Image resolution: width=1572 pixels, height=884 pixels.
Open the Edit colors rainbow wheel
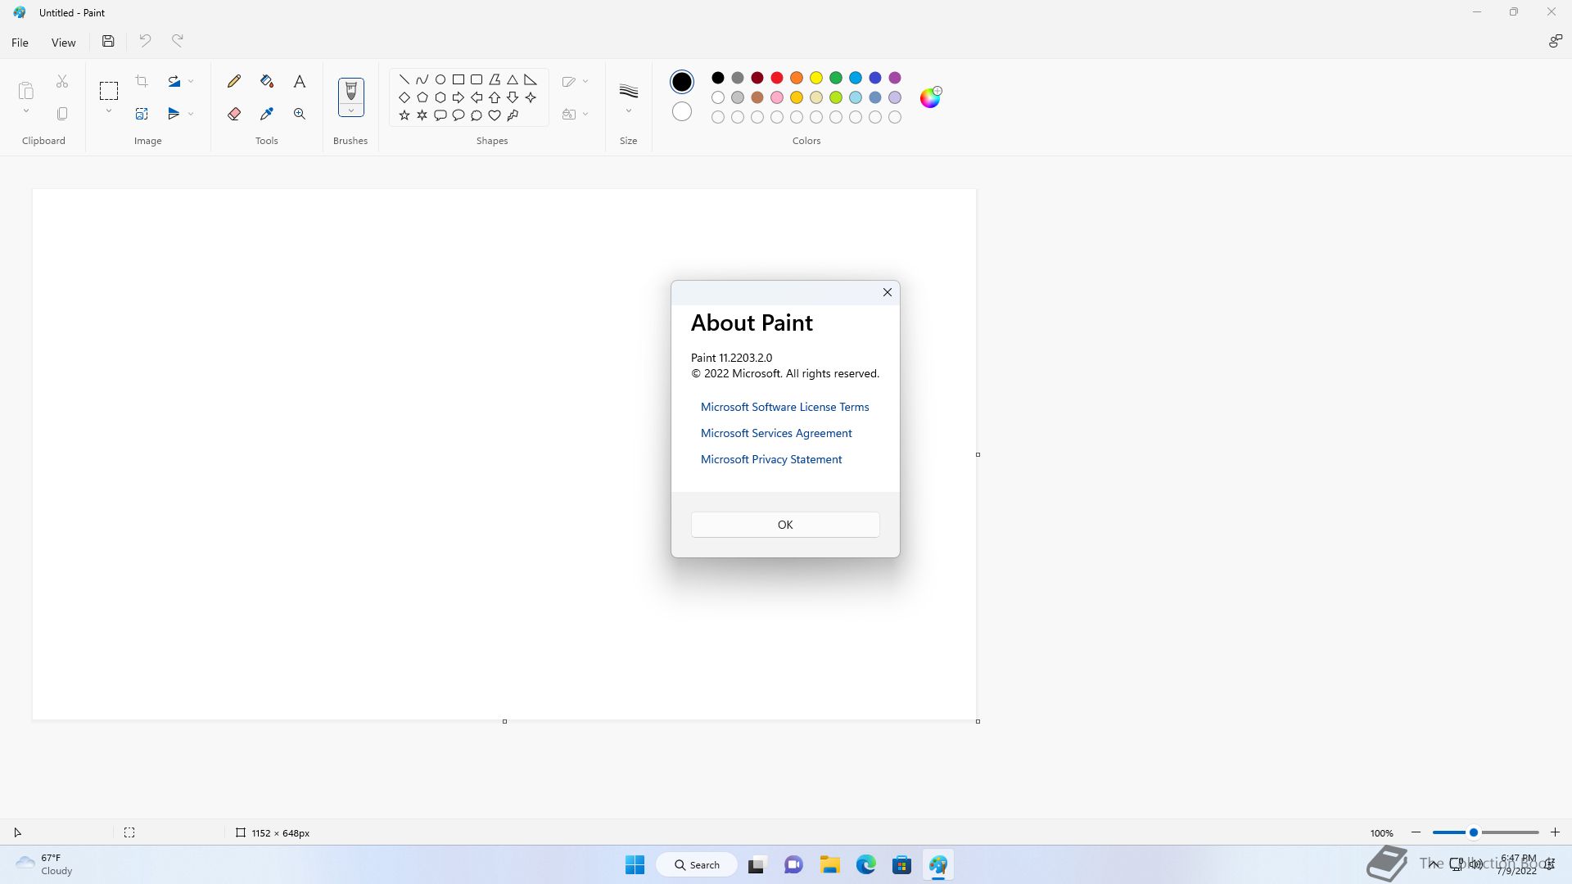(x=931, y=97)
